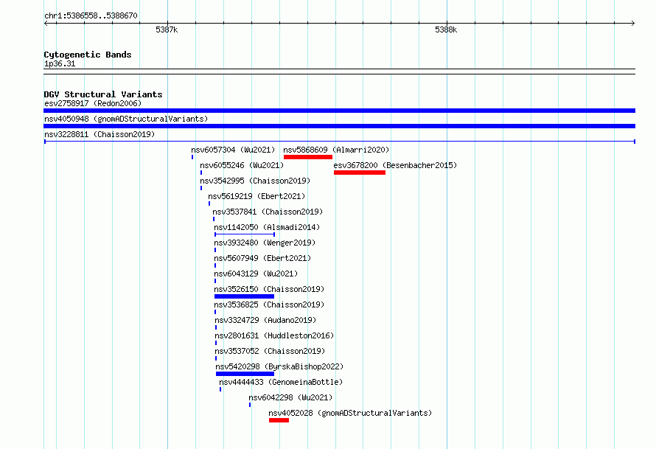The image size is (656, 449).
Task: Click the Cytogenetic Bands track title
Action: pyautogui.click(x=88, y=55)
